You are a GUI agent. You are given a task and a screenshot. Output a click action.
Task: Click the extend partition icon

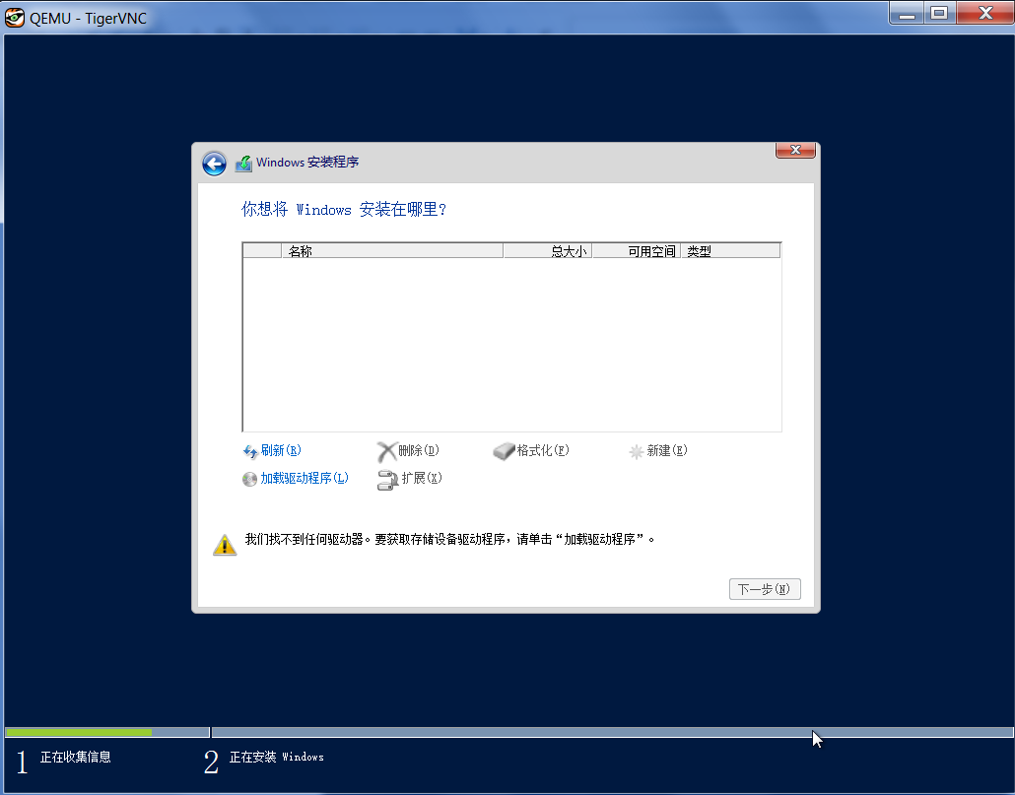387,480
